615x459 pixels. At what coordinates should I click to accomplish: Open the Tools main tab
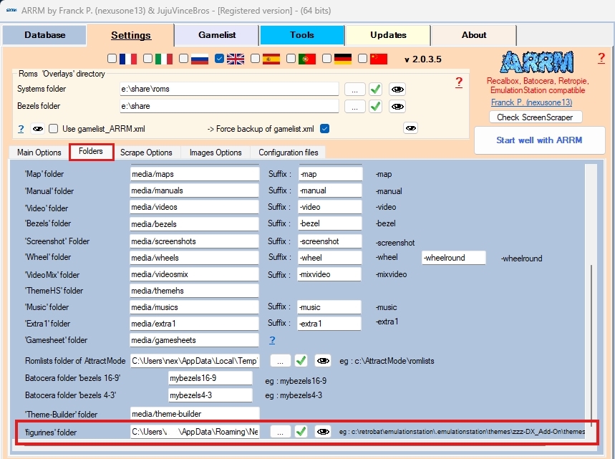click(x=301, y=34)
